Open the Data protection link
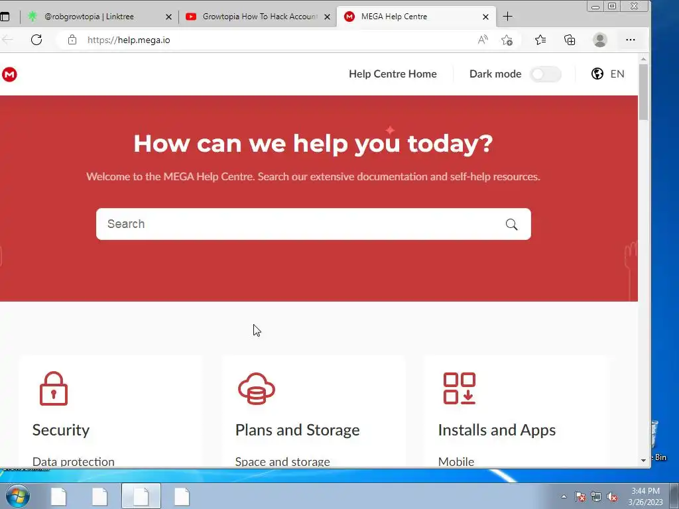The image size is (679, 509). coord(73,461)
